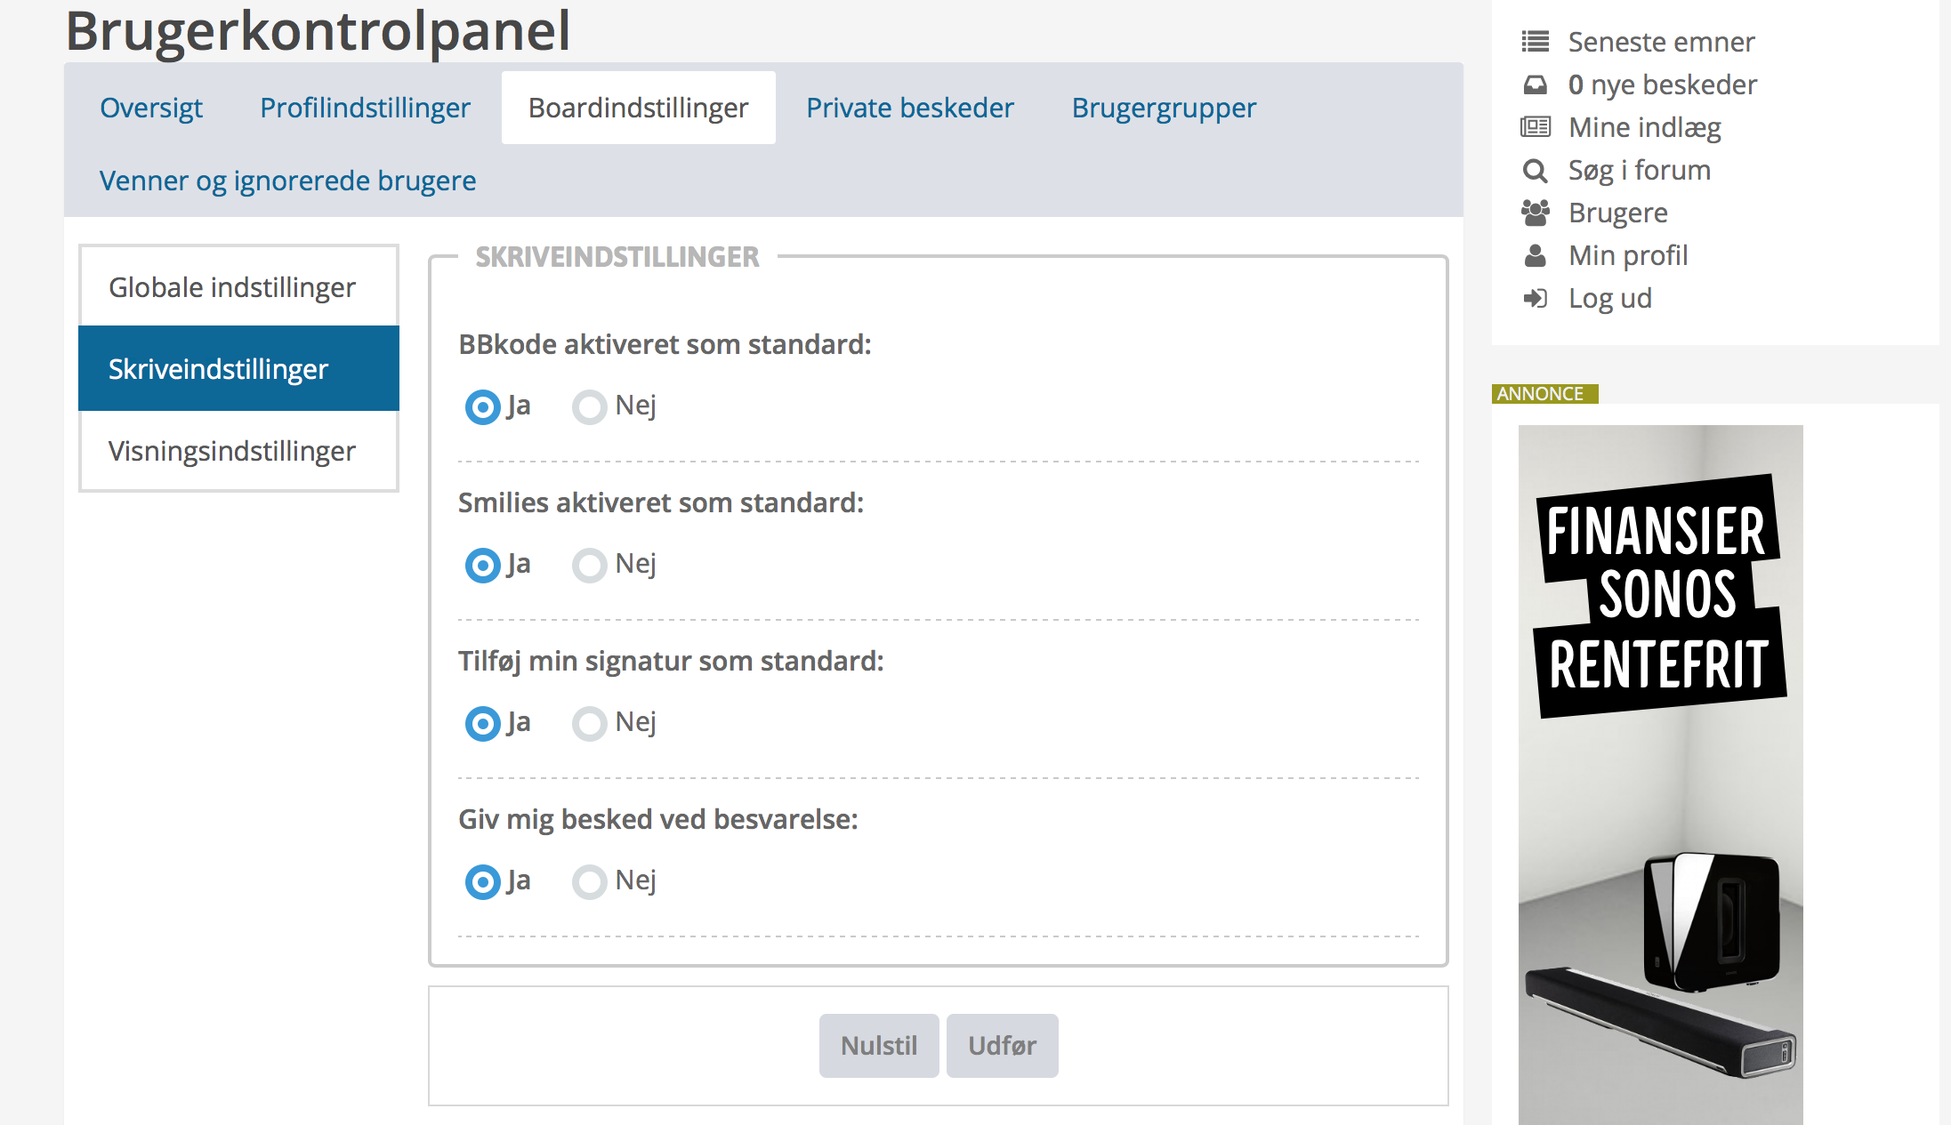Click the person icon beside Min profil
Image resolution: width=1951 pixels, height=1125 pixels.
(x=1535, y=255)
